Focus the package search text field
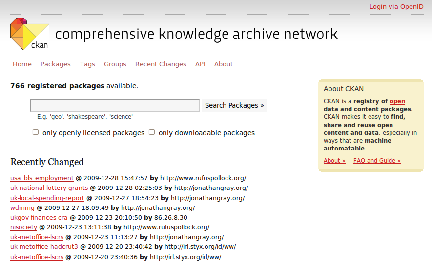Viewport: 432px width, 263px height. pyautogui.click(x=115, y=106)
